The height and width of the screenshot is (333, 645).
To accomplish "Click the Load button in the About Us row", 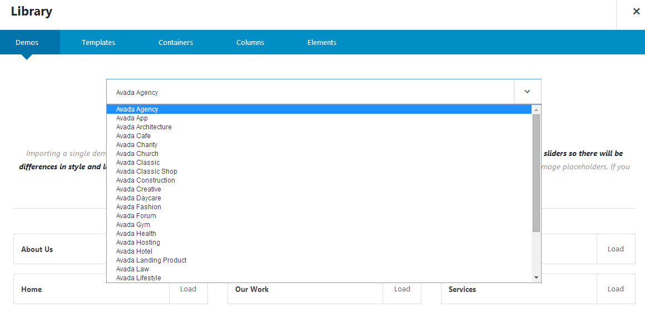I will click(x=616, y=249).
